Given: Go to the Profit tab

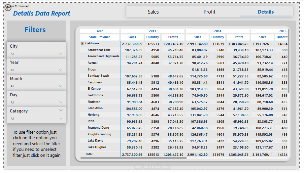Looking at the screenshot, I should coord(209,12).
